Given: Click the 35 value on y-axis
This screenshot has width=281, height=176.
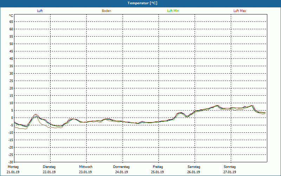Looking at the screenshot, I should click(11, 66).
